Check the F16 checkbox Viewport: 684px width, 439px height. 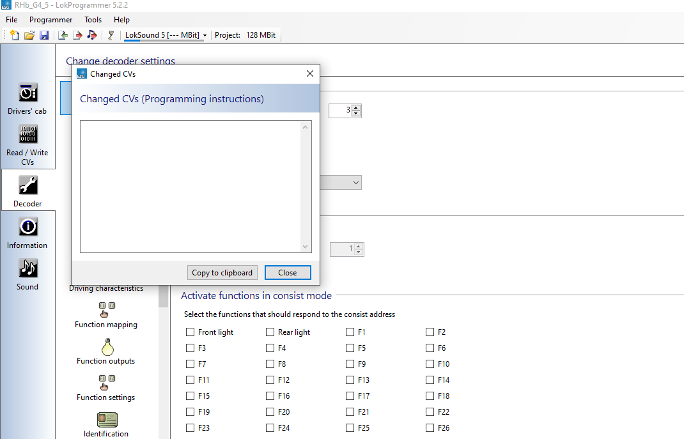[x=270, y=396]
